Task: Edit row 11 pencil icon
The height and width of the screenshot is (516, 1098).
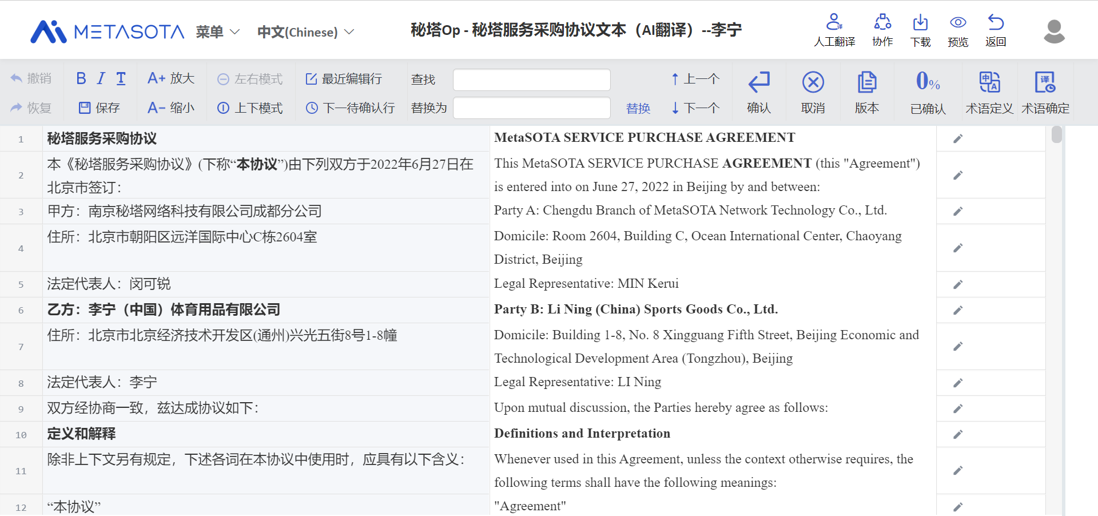Action: (x=958, y=470)
